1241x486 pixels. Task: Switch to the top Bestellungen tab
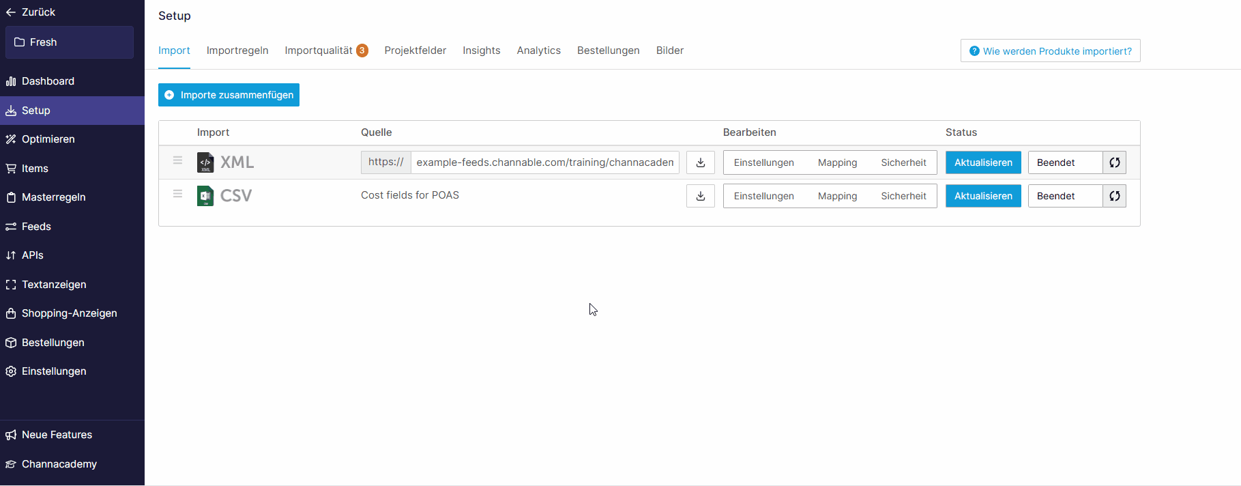click(x=609, y=51)
